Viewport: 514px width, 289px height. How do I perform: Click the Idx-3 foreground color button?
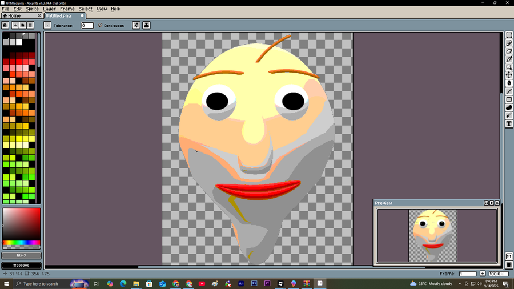coord(21,255)
